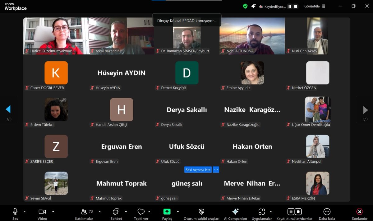Expand the Sohbet options arrow
The image size is (373, 221).
(x=126, y=212)
